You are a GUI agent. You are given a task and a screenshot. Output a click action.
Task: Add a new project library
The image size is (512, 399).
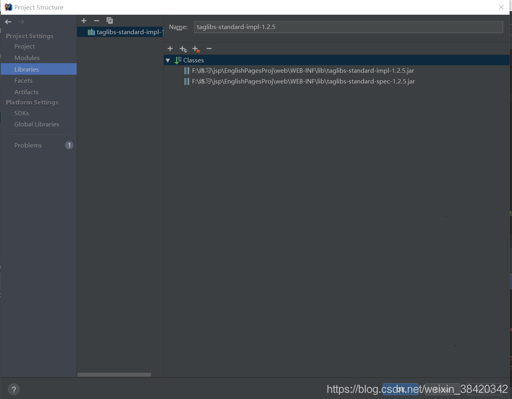pos(84,21)
